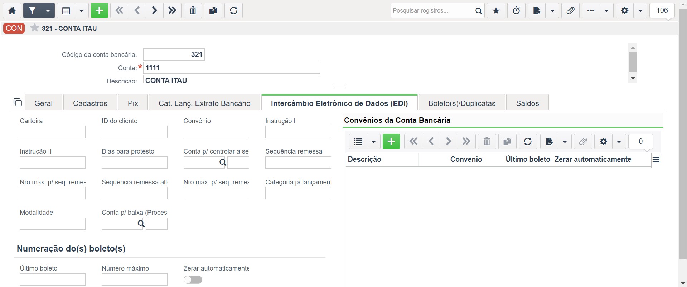Open the attachments paperclip in top toolbar
Screen dimensions: 687x287
[x=570, y=11]
